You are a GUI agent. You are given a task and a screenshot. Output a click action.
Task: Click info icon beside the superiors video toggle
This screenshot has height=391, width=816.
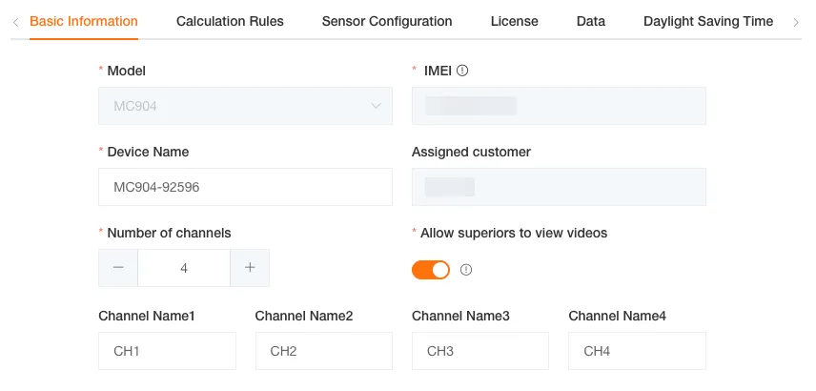click(466, 270)
